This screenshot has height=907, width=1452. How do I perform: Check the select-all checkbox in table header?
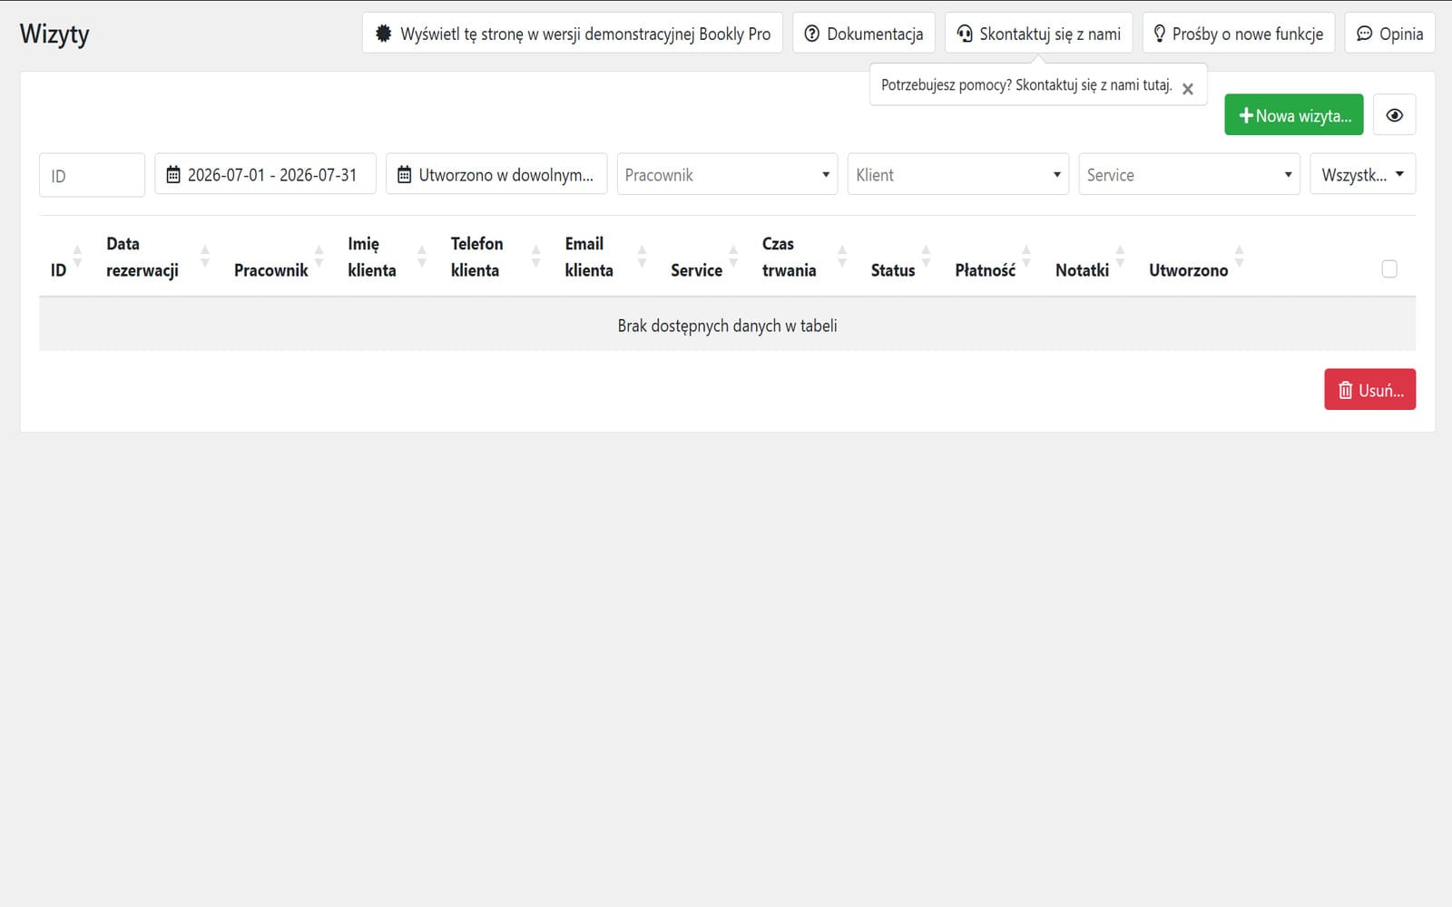pyautogui.click(x=1389, y=268)
